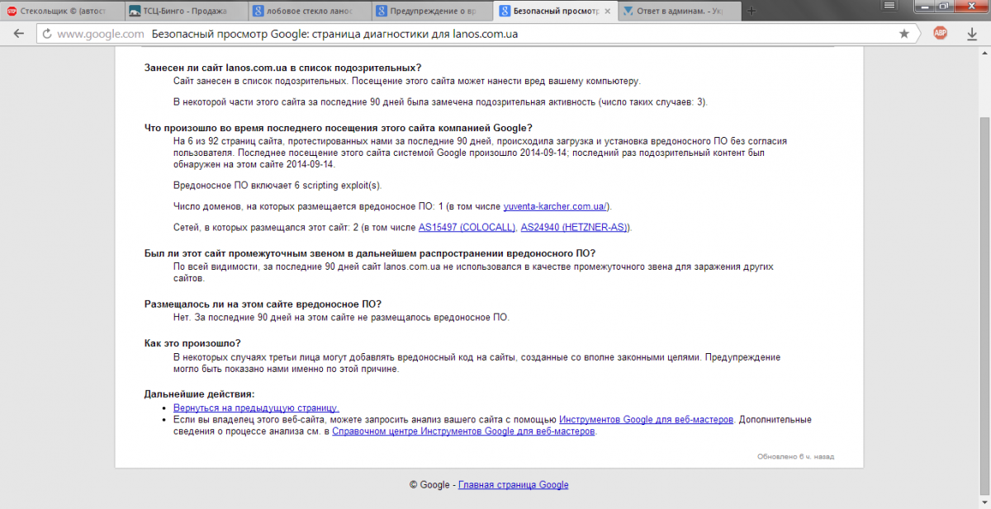
Task: Bookmark this page with the star icon
Action: [x=904, y=34]
